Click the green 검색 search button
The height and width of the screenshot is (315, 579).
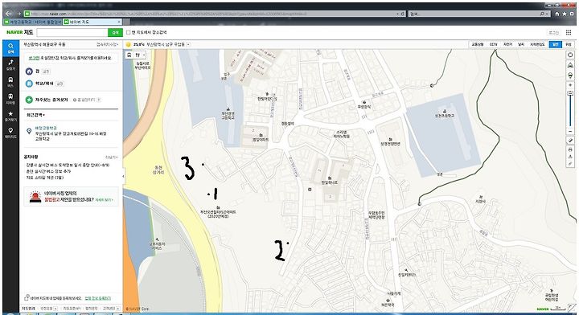(x=115, y=32)
